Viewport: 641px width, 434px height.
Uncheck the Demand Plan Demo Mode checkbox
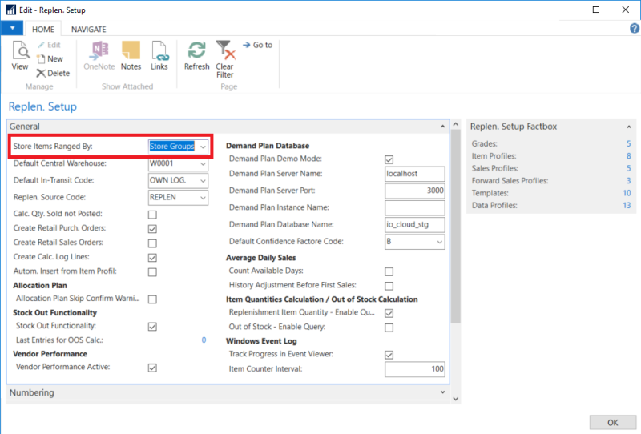(x=389, y=159)
